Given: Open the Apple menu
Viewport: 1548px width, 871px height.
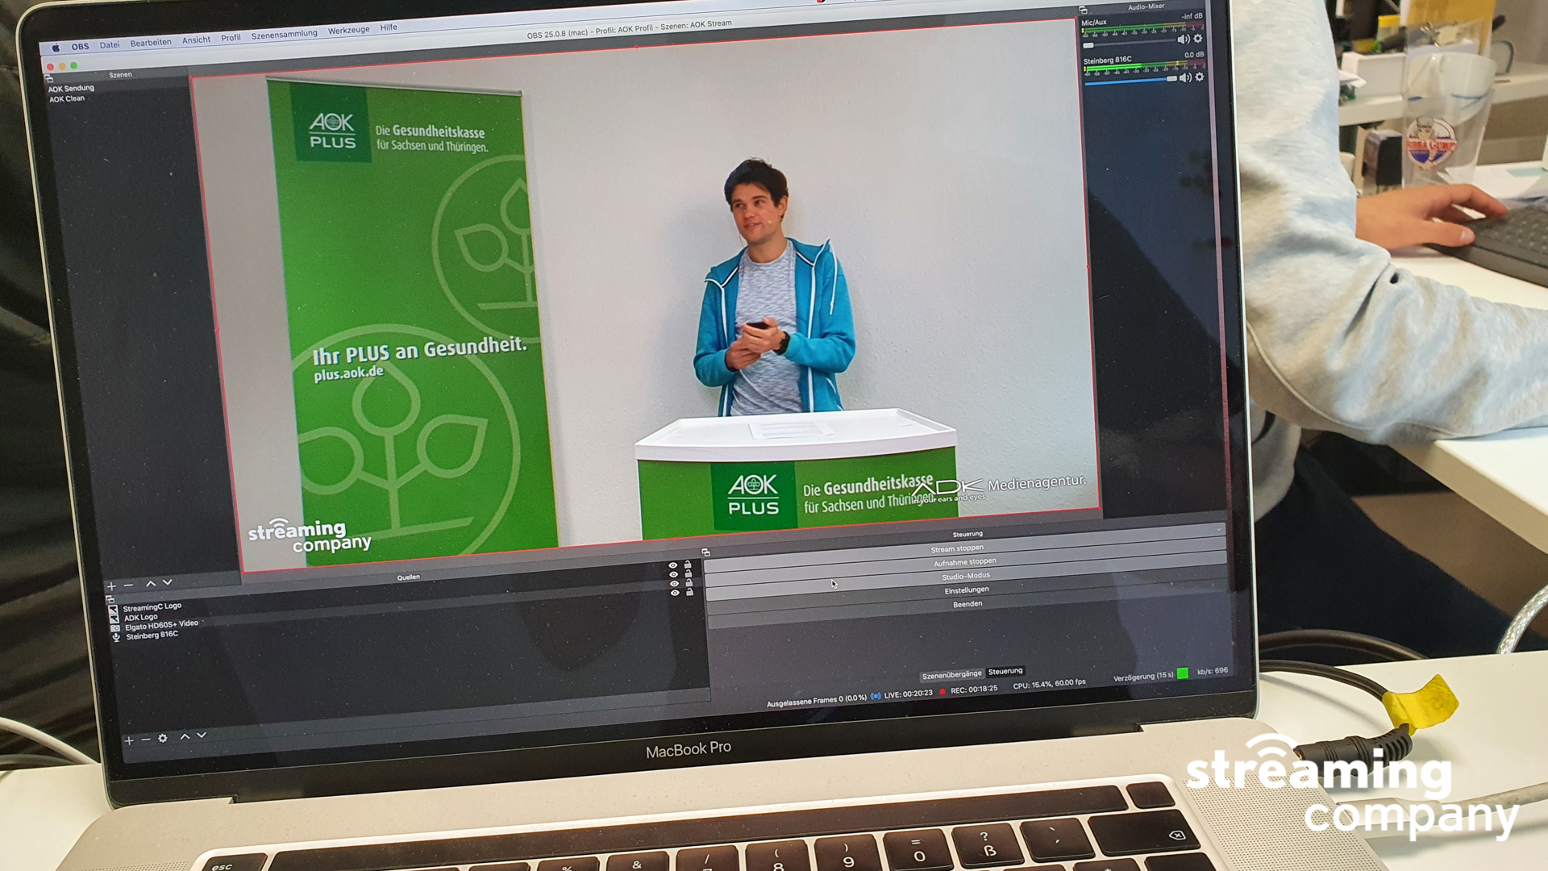Looking at the screenshot, I should point(56,48).
